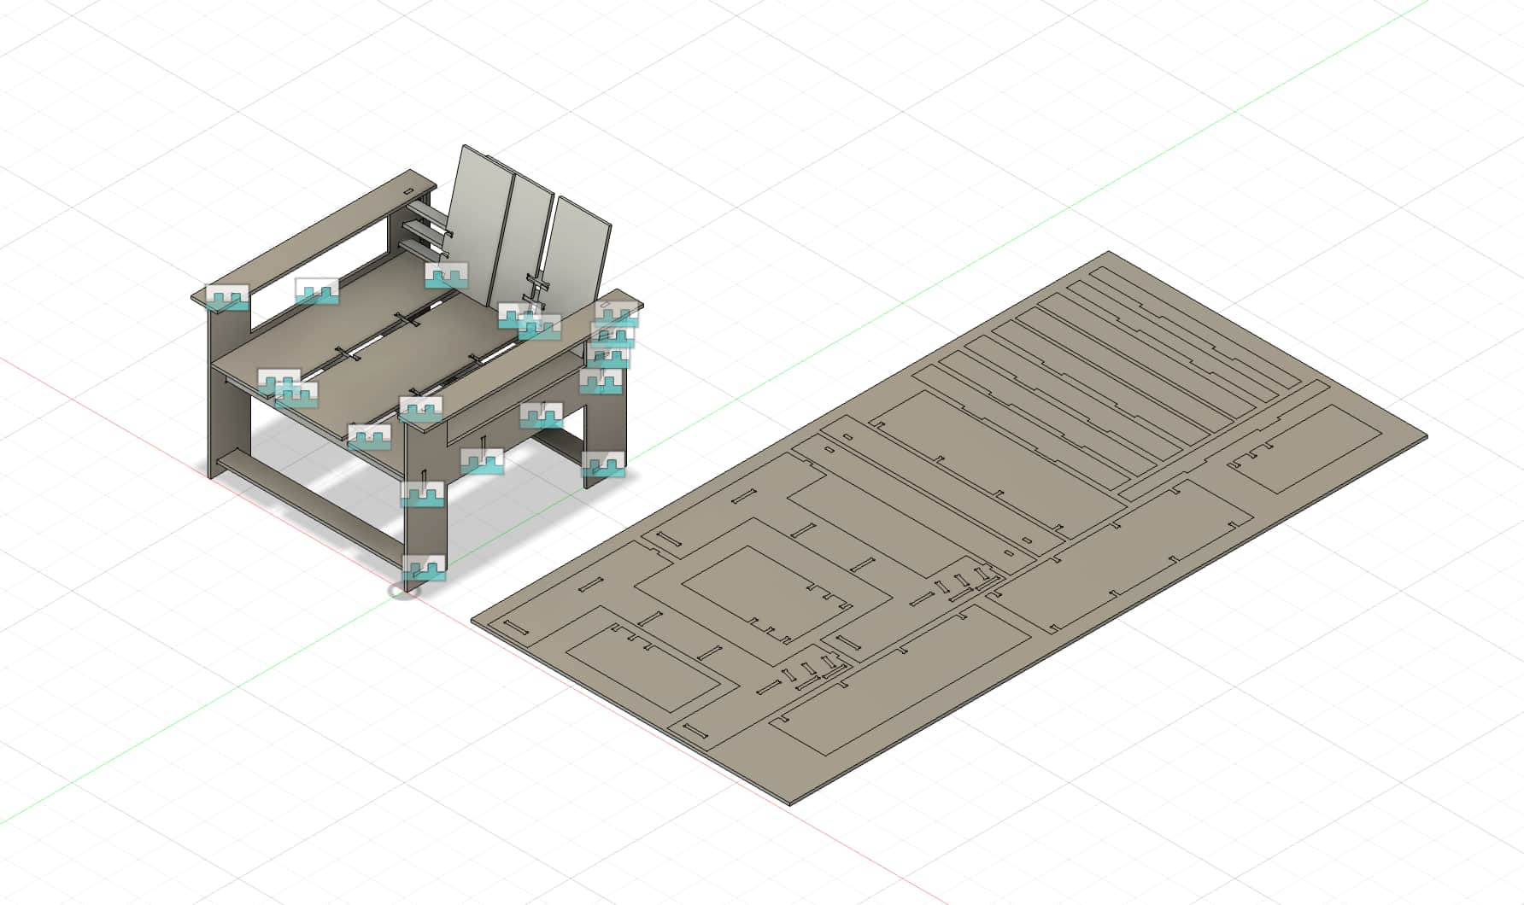Select joint icon on the rear right leg
The width and height of the screenshot is (1524, 905).
604,464
